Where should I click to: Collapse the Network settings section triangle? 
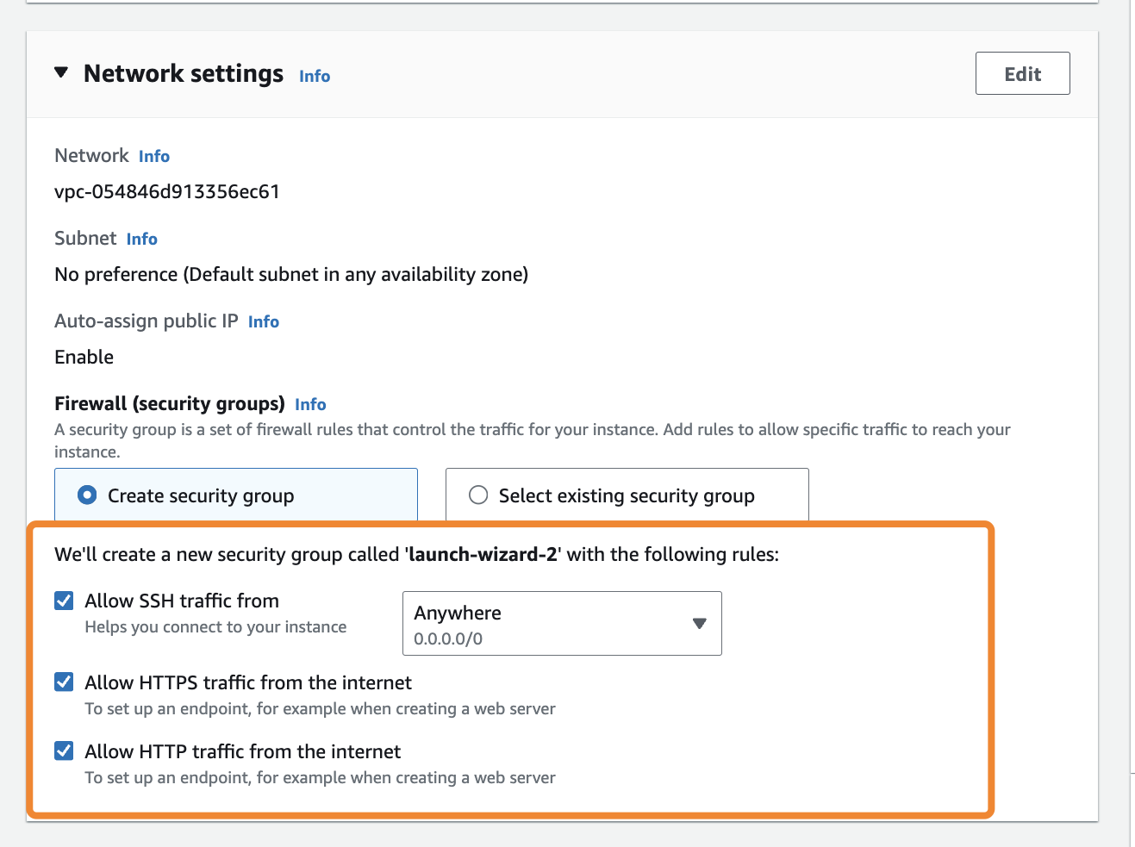tap(61, 73)
